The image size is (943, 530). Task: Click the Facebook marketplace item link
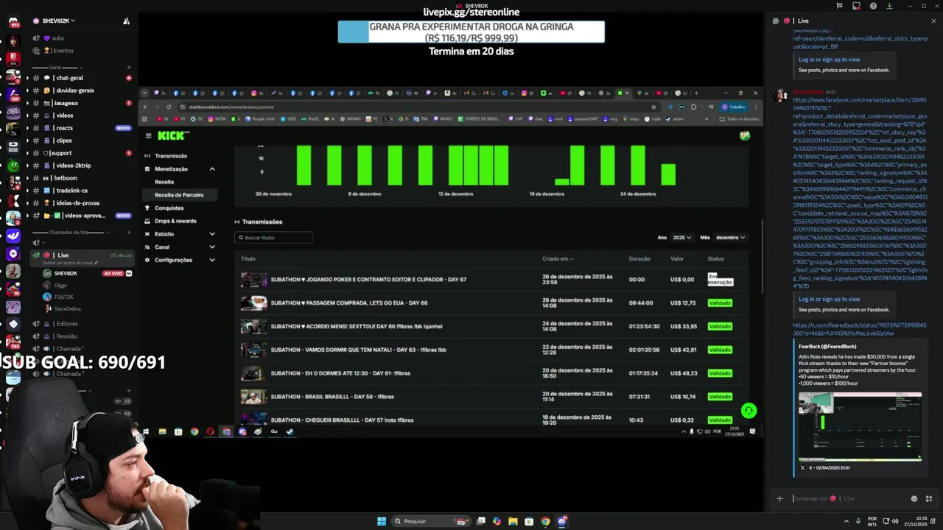point(860,193)
